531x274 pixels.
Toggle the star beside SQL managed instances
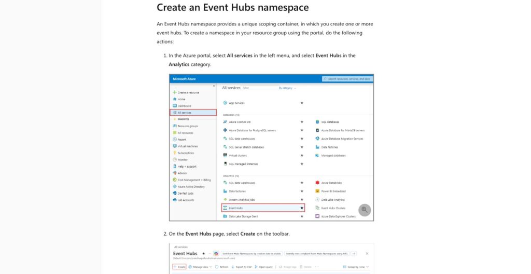click(x=302, y=164)
